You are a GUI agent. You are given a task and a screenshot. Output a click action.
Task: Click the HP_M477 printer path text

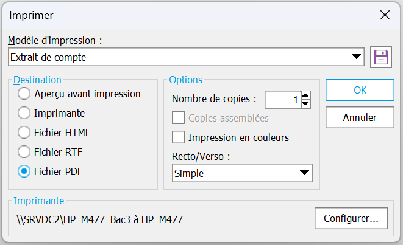[100, 218]
